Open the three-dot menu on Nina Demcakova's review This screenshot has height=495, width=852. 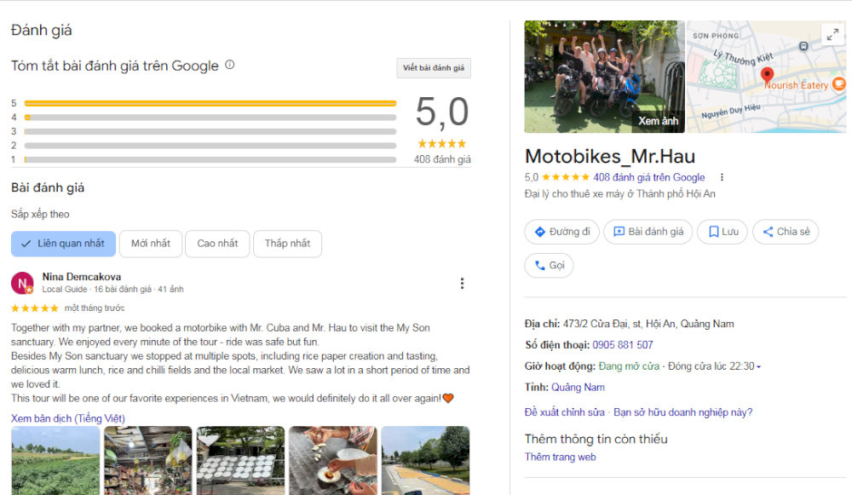pyautogui.click(x=462, y=283)
